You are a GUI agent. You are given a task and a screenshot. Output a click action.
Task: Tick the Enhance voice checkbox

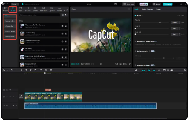(x=135, y=51)
